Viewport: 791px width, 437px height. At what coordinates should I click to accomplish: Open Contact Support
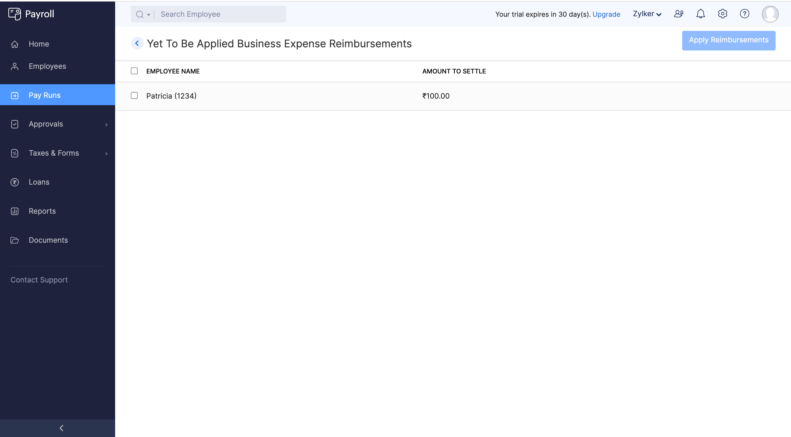[39, 280]
